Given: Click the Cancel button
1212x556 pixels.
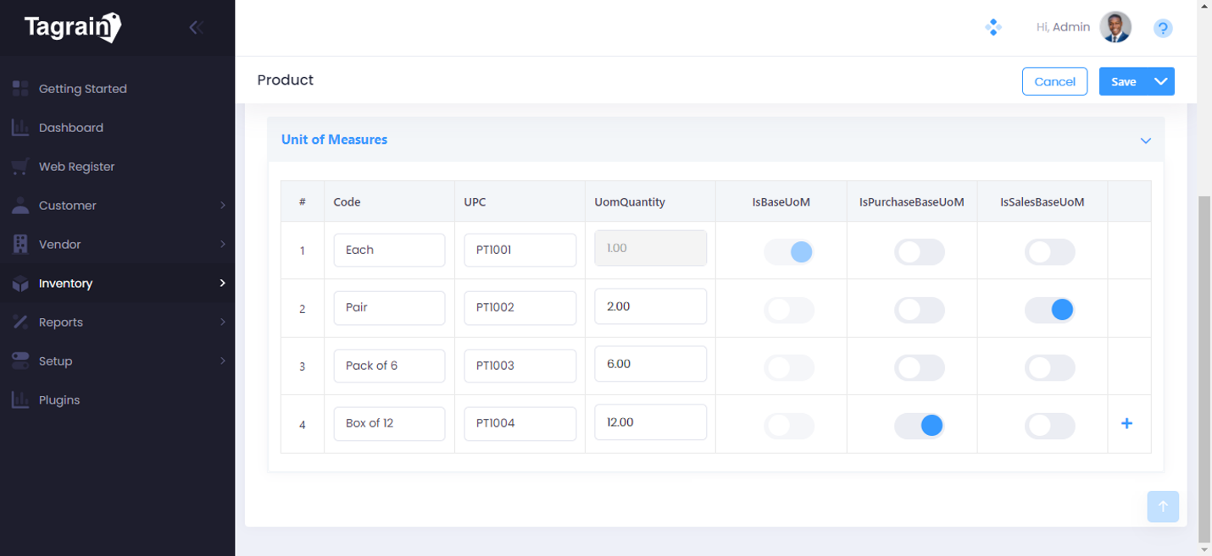Looking at the screenshot, I should (x=1054, y=81).
